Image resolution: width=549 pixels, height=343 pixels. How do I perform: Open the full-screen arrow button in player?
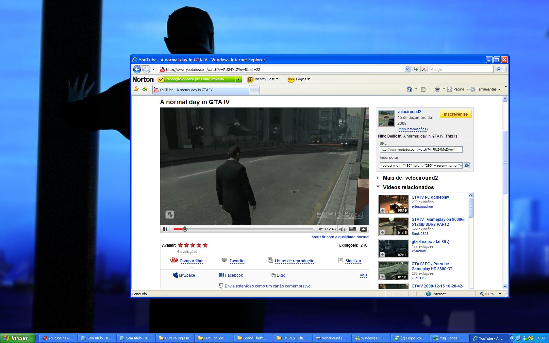(363, 229)
